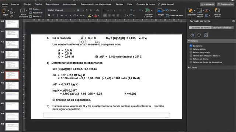
Task: Select the Sin relleno radio option
Action: tap(191, 46)
